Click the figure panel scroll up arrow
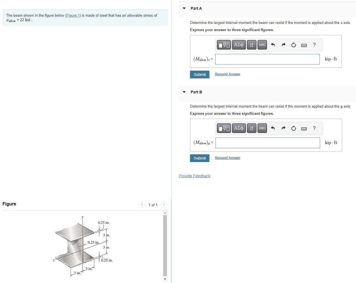 [x=165, y=213]
